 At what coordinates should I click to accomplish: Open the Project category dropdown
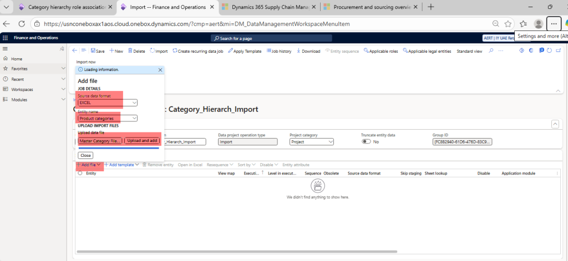(x=331, y=142)
